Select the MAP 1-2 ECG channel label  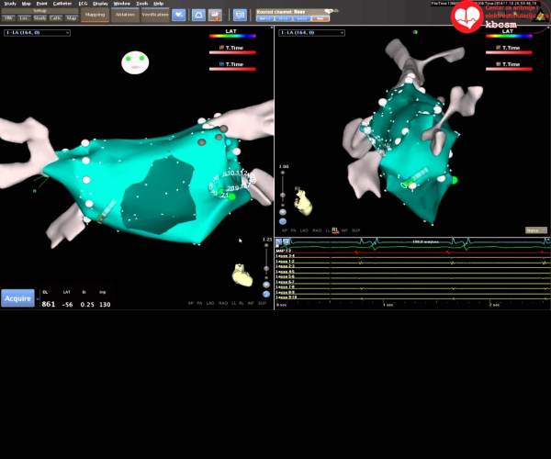point(284,252)
